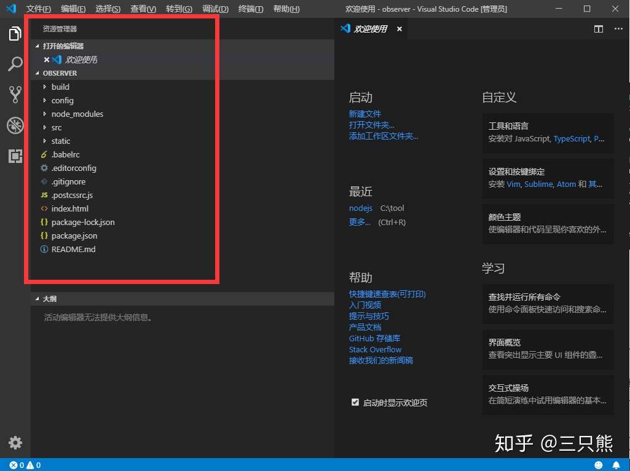Click the split editor icon
Image resolution: width=630 pixels, height=471 pixels.
click(598, 29)
